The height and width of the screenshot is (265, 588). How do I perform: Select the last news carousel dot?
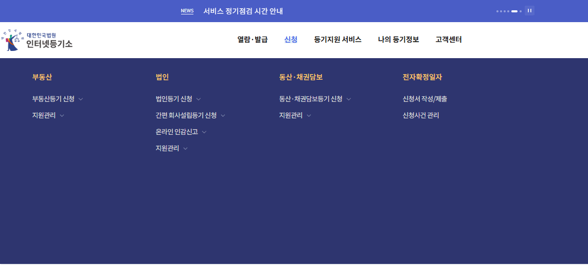521,11
